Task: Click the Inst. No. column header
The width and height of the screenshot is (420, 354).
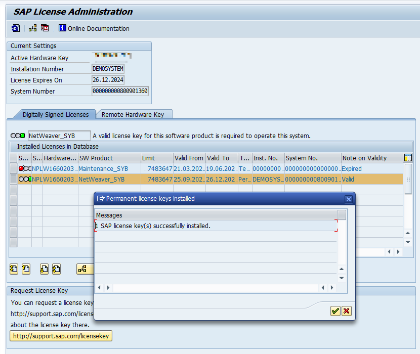Action: coord(268,158)
